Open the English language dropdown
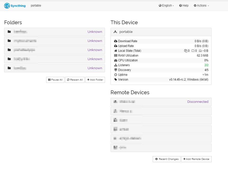228x170 pixels. click(x=166, y=6)
